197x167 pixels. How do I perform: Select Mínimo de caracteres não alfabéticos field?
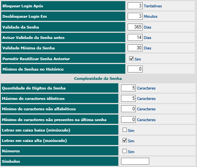128,109
